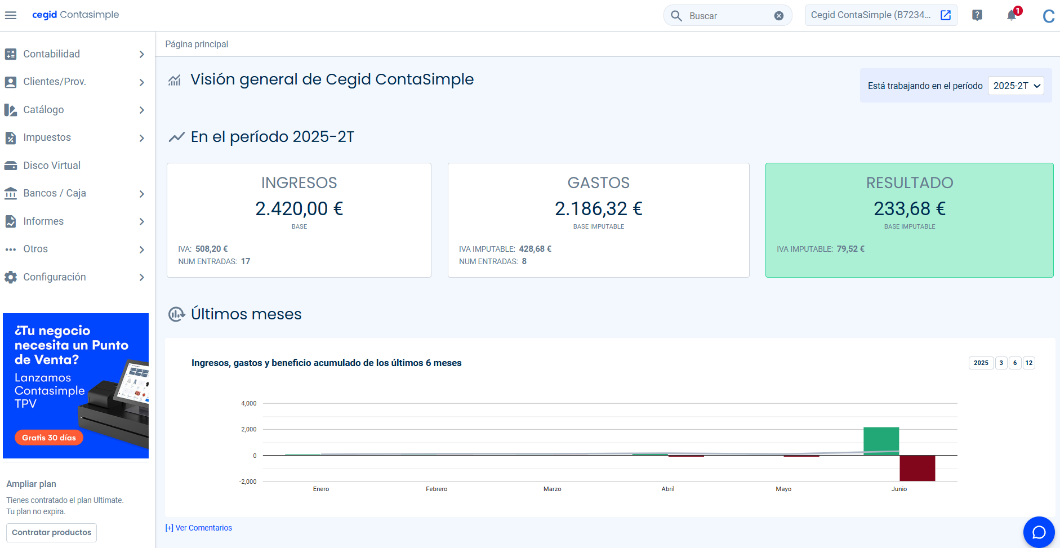The image size is (1060, 548).
Task: Expand the Bancos / Caja chevron
Action: [141, 194]
